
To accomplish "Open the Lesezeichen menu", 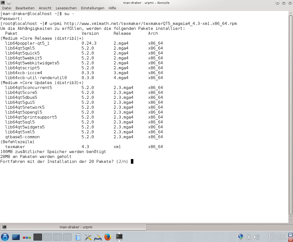I will click(x=66, y=8).
